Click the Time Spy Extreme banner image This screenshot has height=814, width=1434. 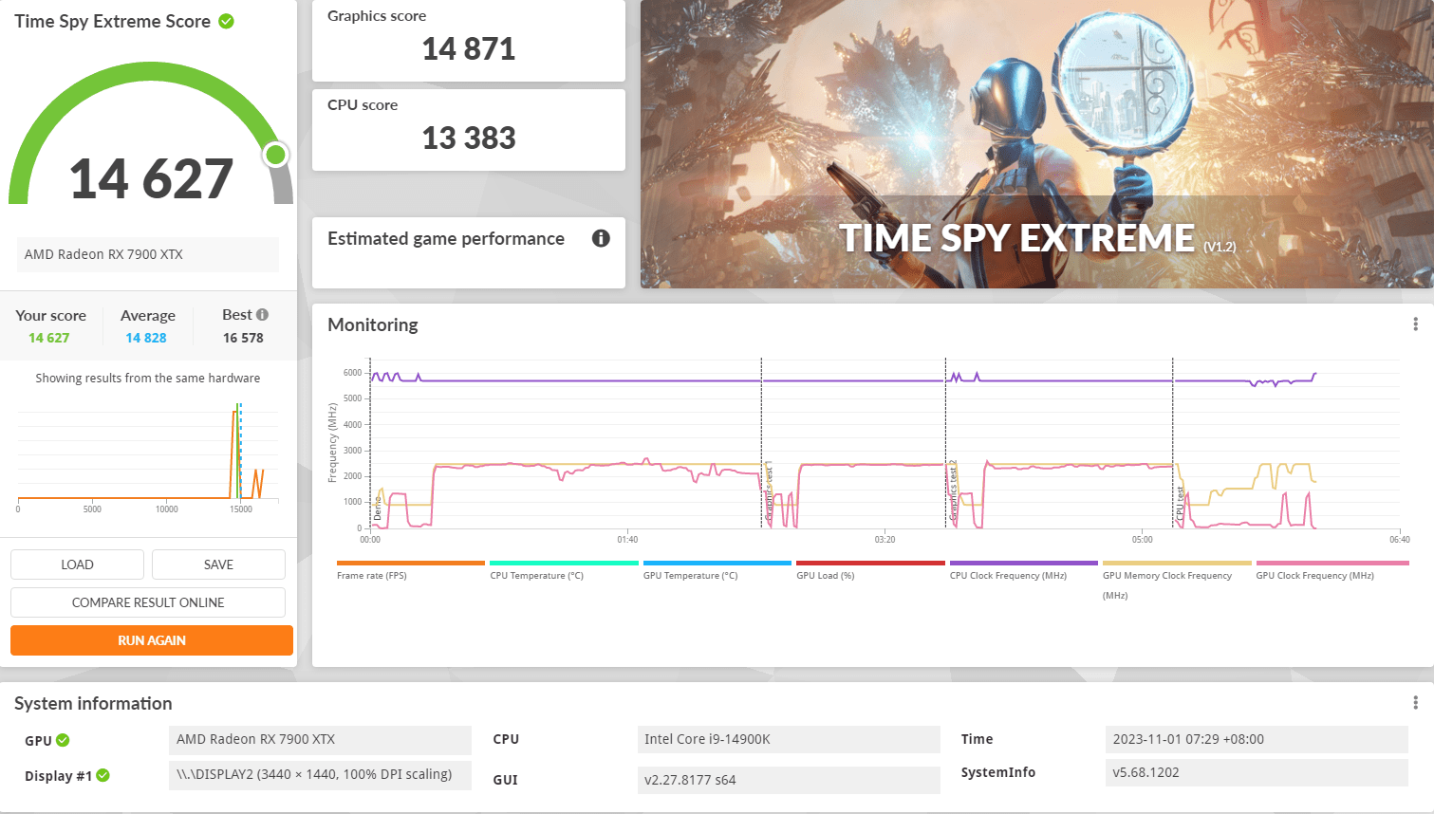point(1036,144)
